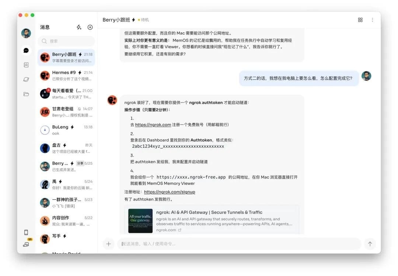
Task: Click the coins hand icon at sidebar bottom
Action: coord(26,244)
